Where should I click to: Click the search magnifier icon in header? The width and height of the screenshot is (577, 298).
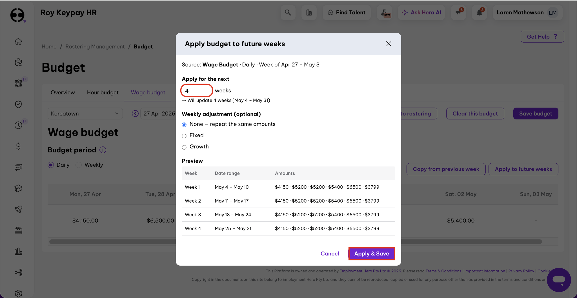click(x=288, y=13)
